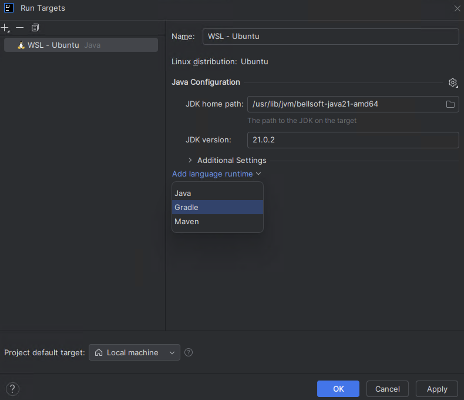This screenshot has width=464, height=400.
Task: Close the Run Targets dialog
Action: tap(457, 8)
